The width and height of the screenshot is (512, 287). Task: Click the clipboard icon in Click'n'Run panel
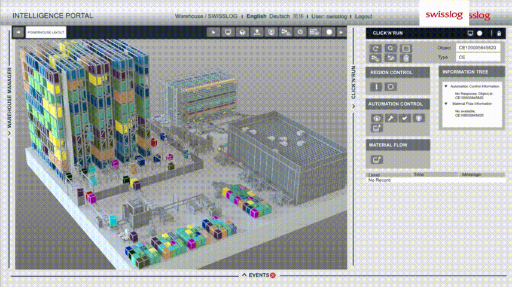click(x=405, y=58)
